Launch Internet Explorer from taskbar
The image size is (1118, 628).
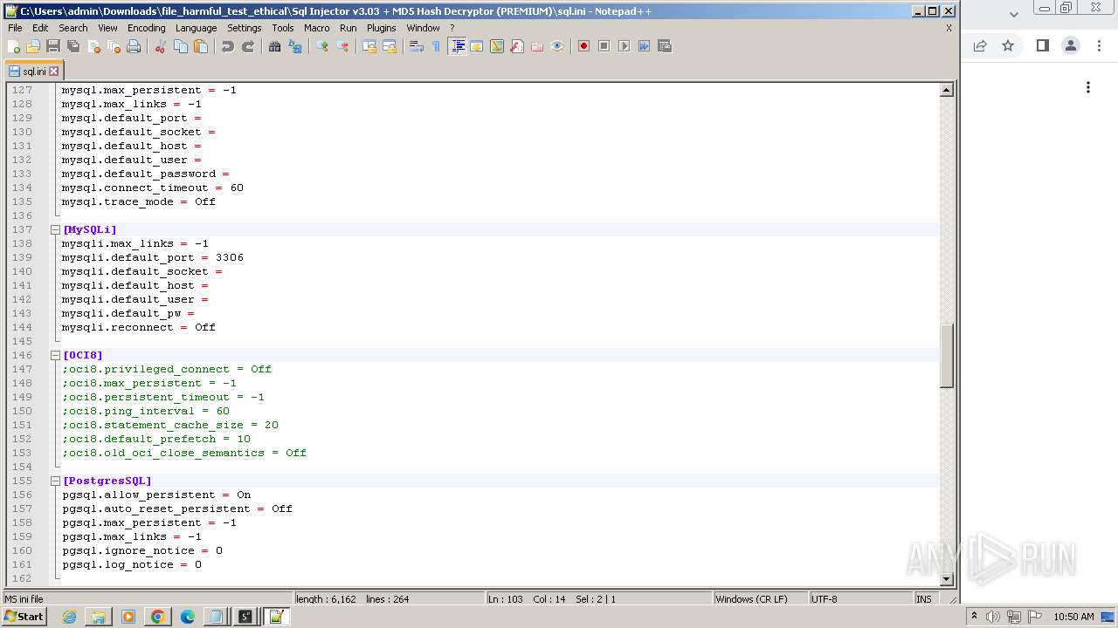click(69, 617)
